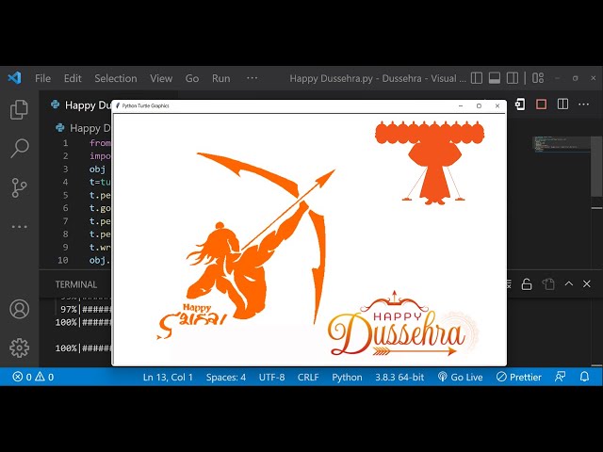Change file encoding UTF-8

272,377
